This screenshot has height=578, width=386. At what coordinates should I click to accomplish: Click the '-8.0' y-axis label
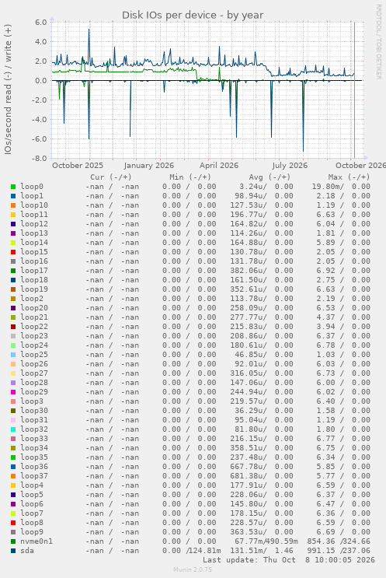pos(40,159)
